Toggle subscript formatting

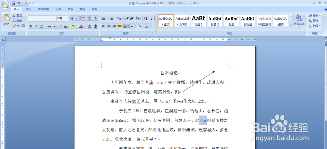[x=55, y=26]
